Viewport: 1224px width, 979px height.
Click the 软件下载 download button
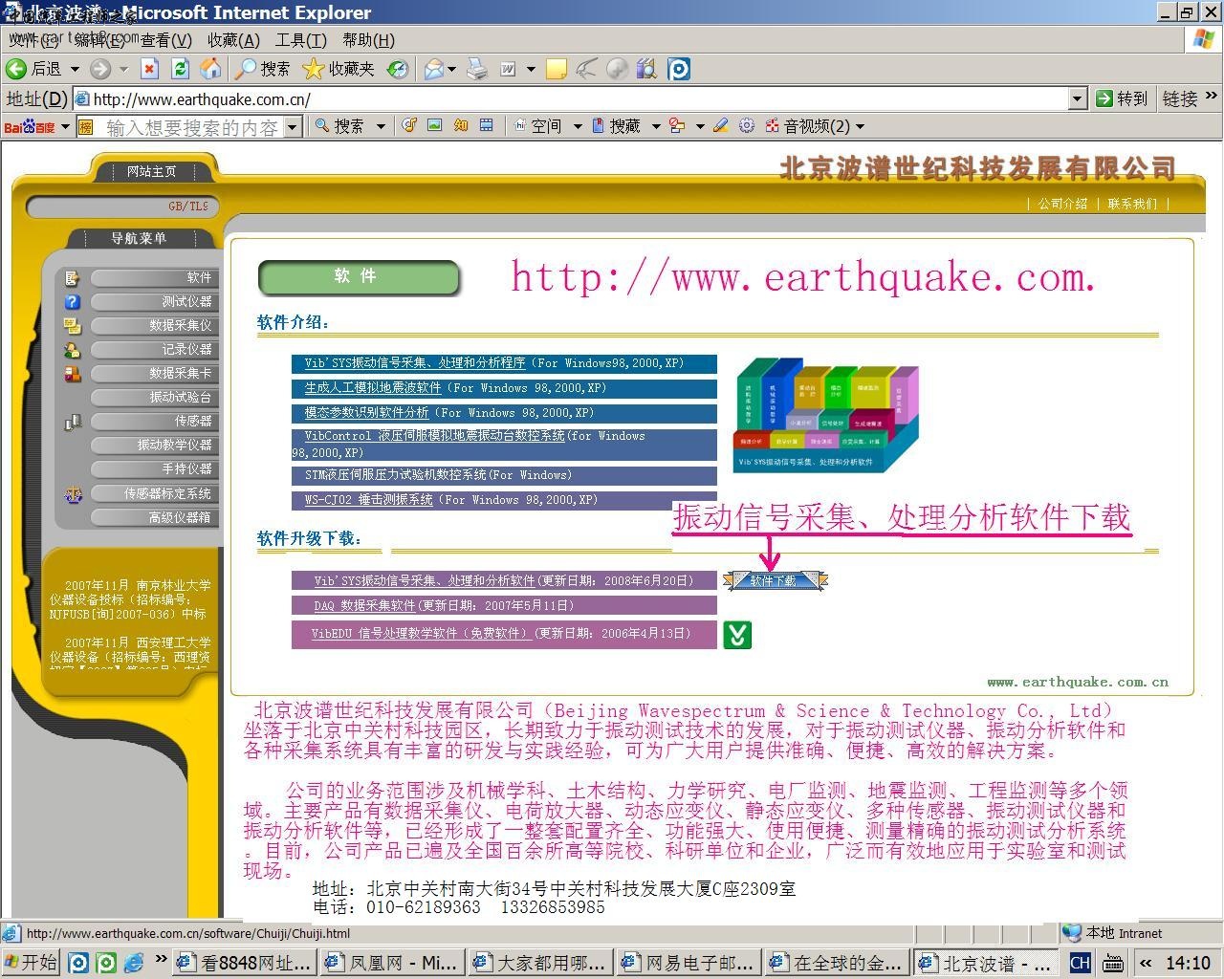click(775, 580)
